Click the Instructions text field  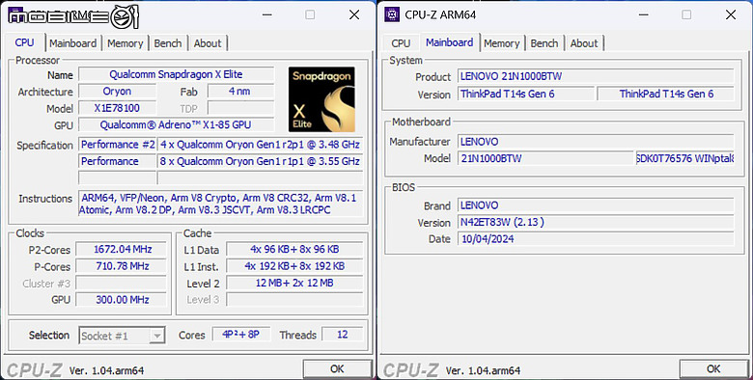(x=220, y=204)
